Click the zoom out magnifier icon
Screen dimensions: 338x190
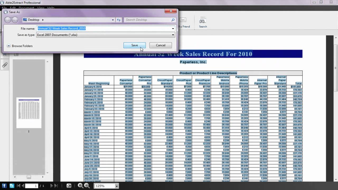click(87, 186)
